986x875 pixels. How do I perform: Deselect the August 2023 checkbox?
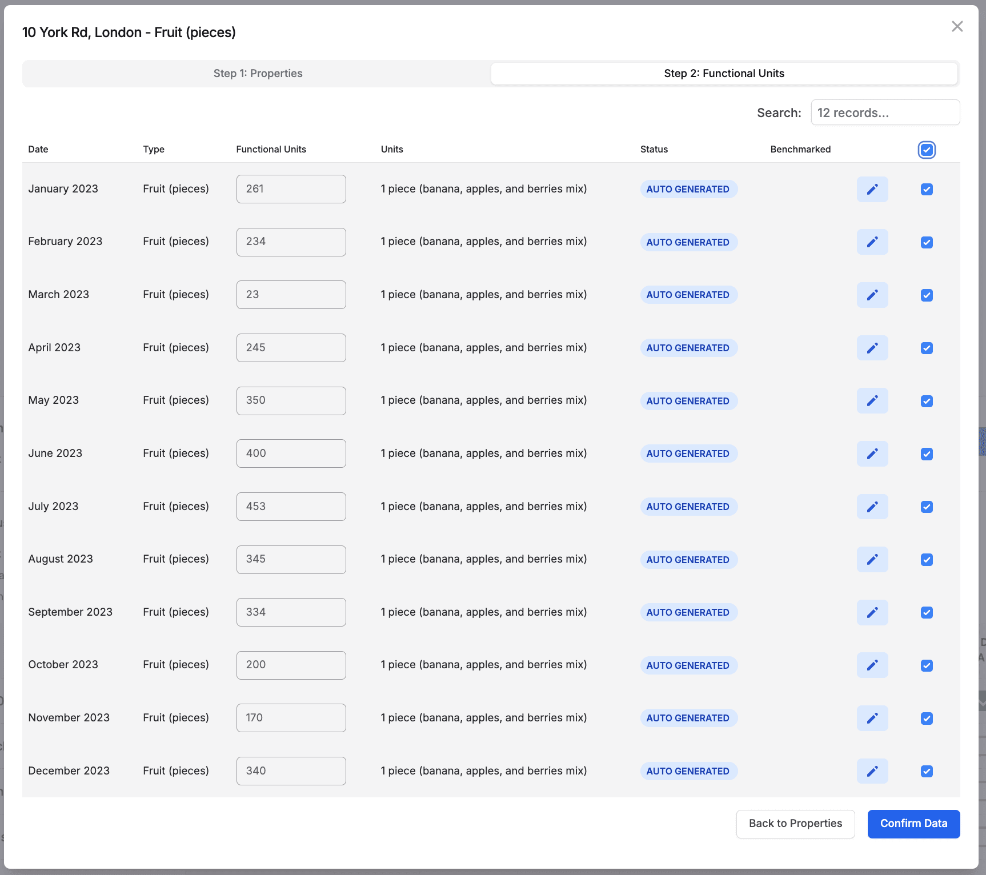pos(927,560)
